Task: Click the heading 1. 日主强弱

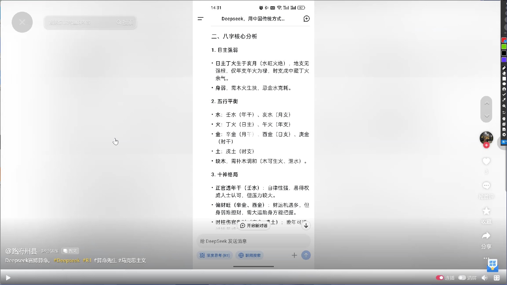Action: tap(224, 50)
